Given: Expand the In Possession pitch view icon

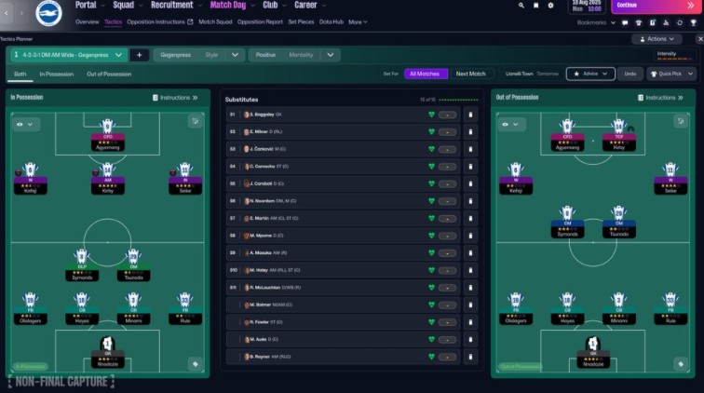Looking at the screenshot, I should [196, 121].
